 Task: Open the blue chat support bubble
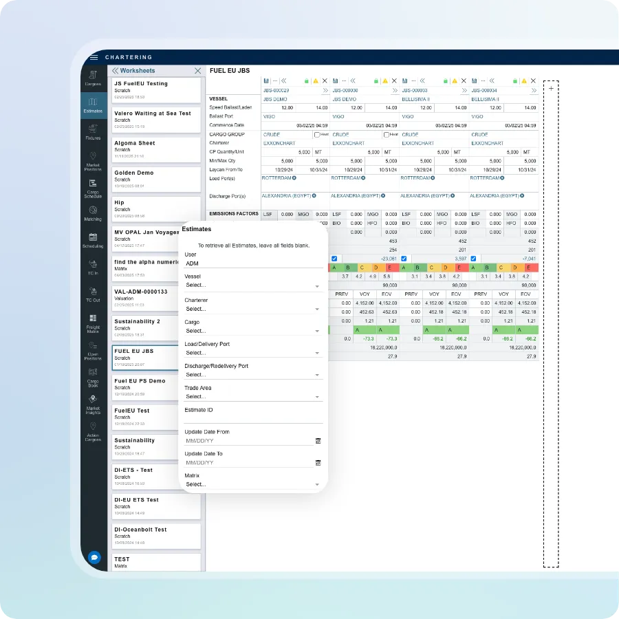[94, 557]
